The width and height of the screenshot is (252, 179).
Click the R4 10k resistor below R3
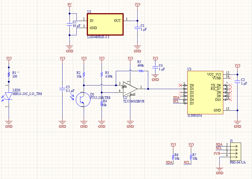coord(102,104)
